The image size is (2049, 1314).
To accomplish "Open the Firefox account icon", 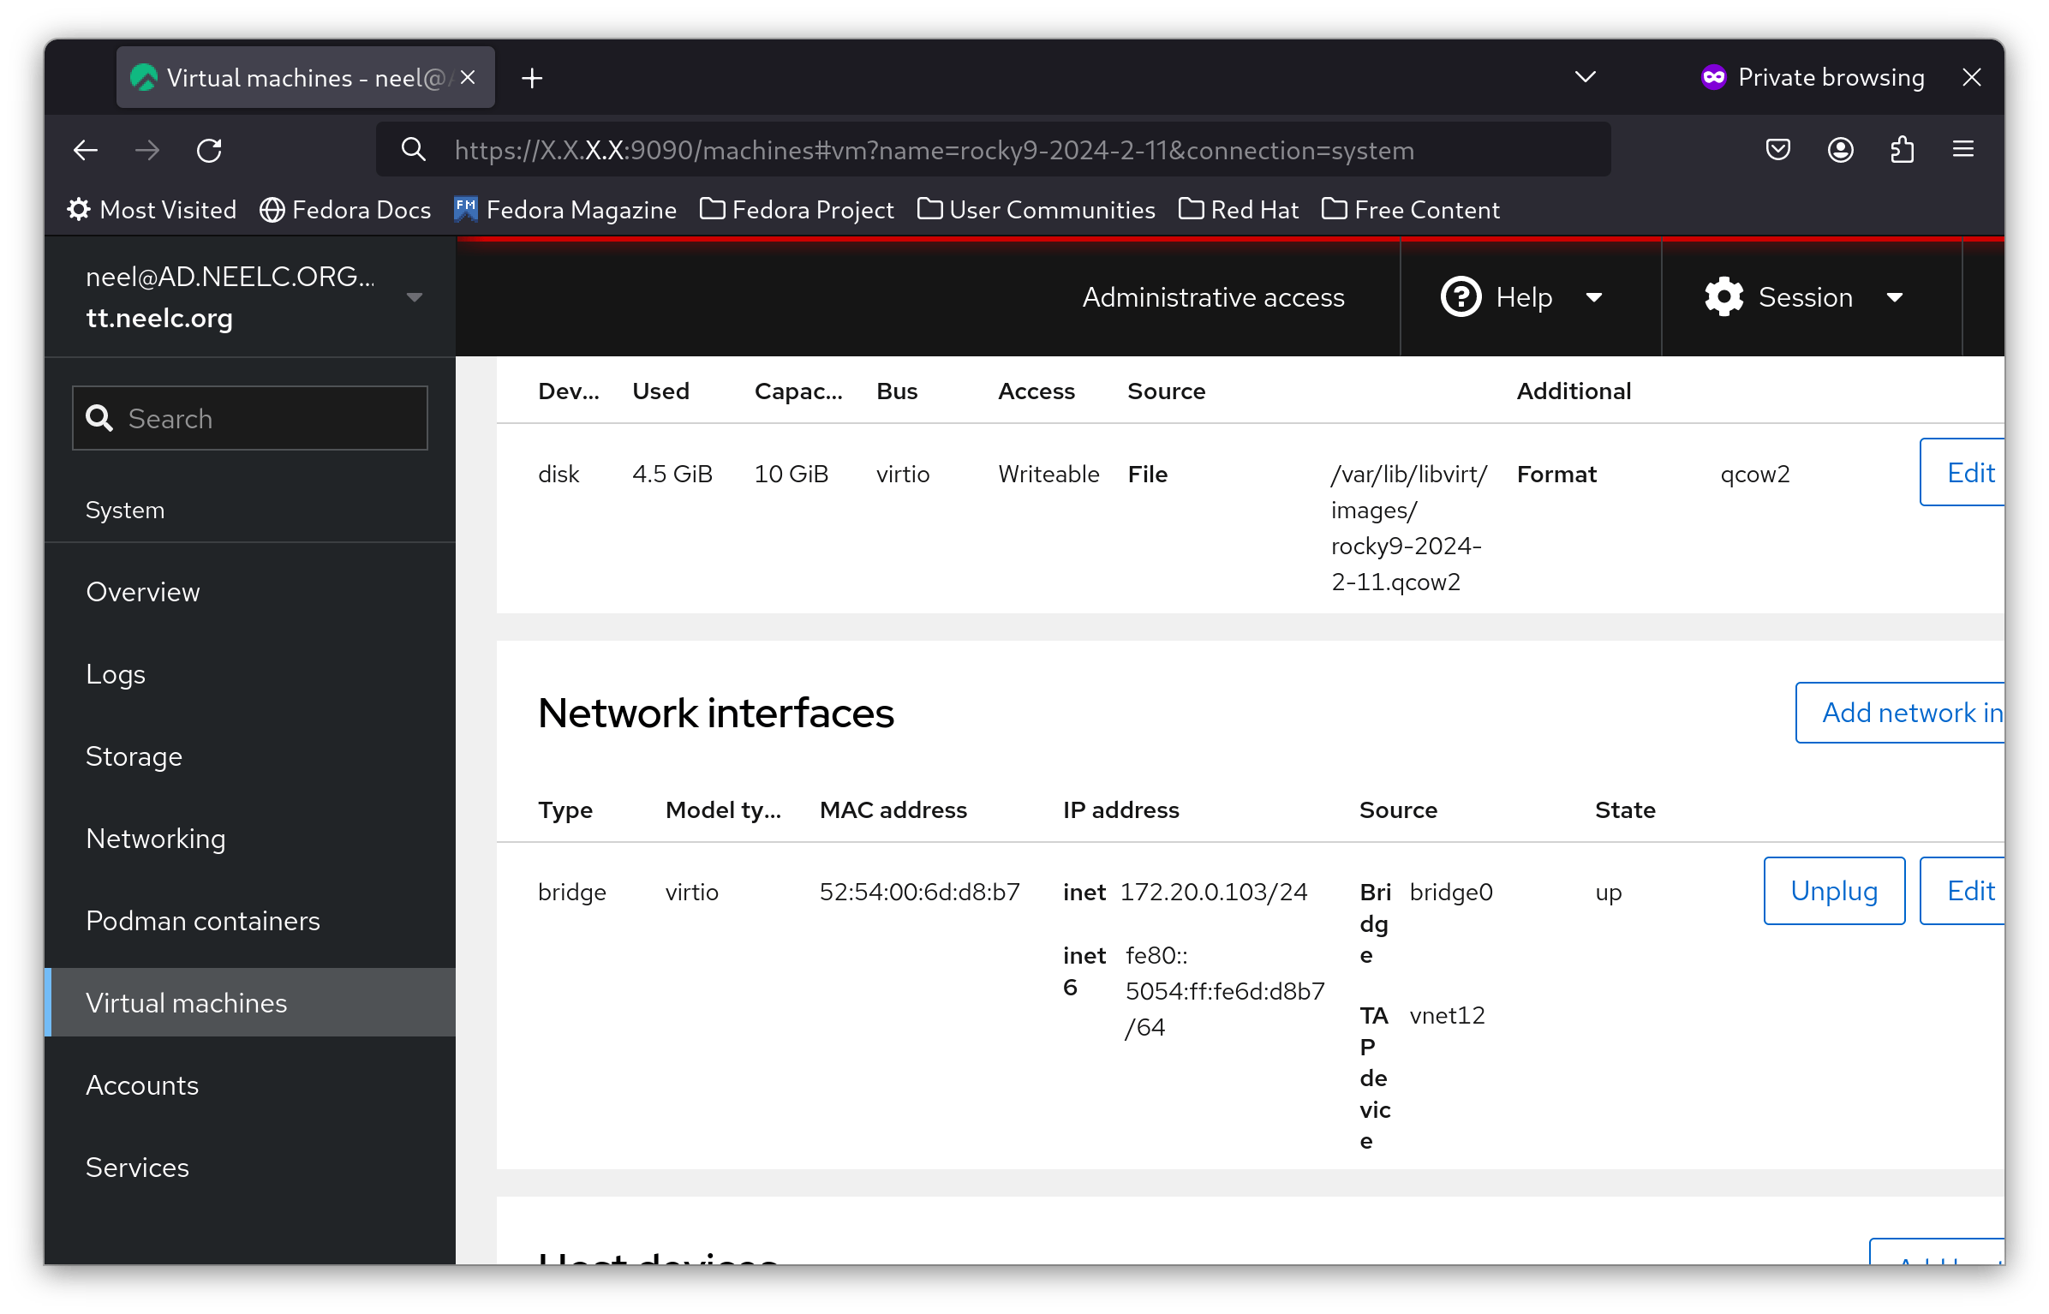I will 1840,150.
